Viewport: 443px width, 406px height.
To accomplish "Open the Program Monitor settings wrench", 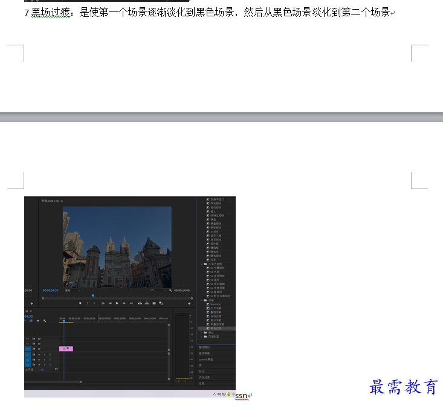I will pyautogui.click(x=170, y=290).
